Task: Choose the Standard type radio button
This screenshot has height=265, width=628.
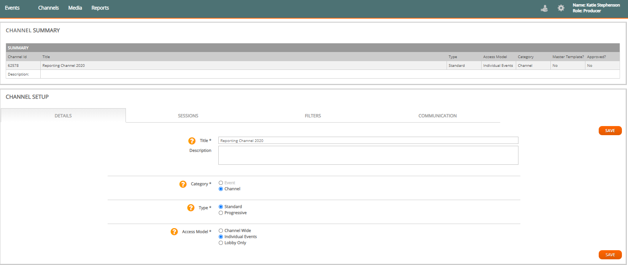Action: (x=221, y=207)
